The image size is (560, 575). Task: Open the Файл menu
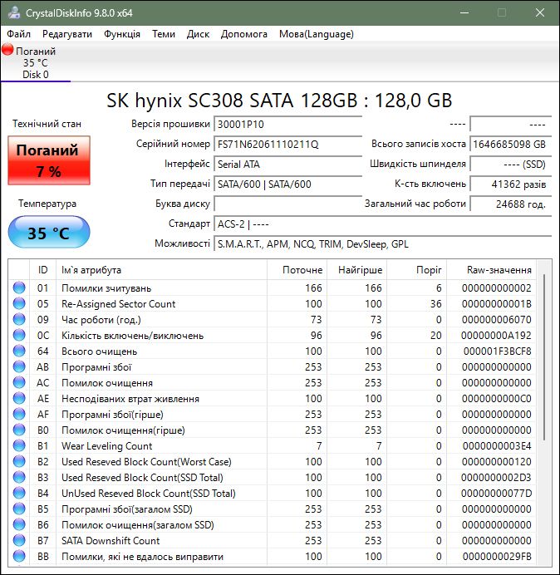tap(19, 34)
